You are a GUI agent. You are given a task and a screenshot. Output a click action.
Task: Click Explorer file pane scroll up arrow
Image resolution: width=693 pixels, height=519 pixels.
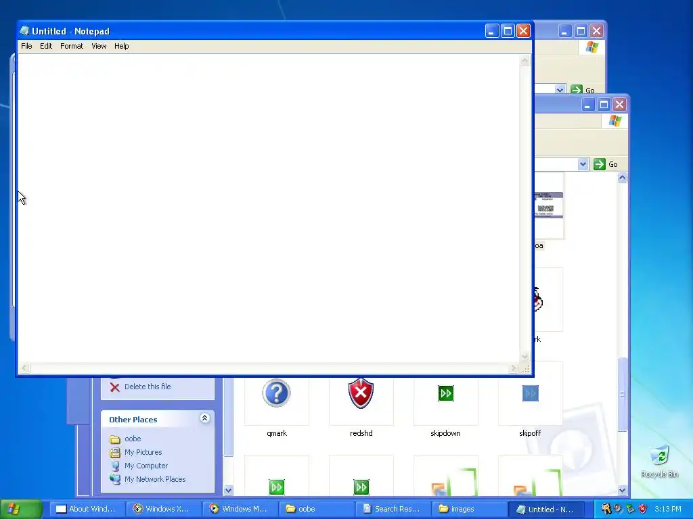pyautogui.click(x=623, y=178)
